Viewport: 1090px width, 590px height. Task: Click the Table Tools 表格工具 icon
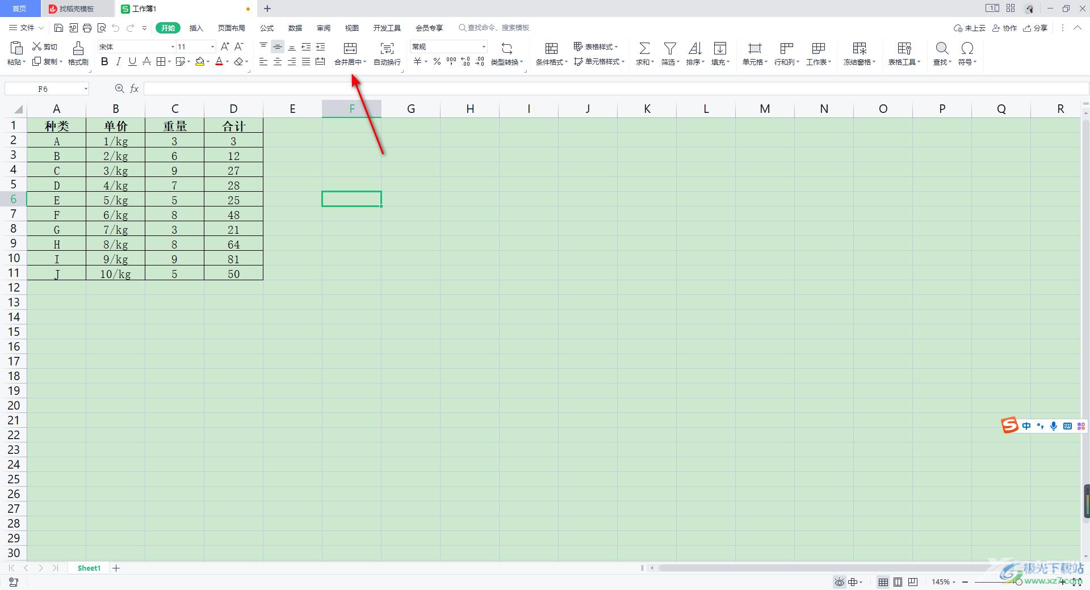tap(904, 48)
